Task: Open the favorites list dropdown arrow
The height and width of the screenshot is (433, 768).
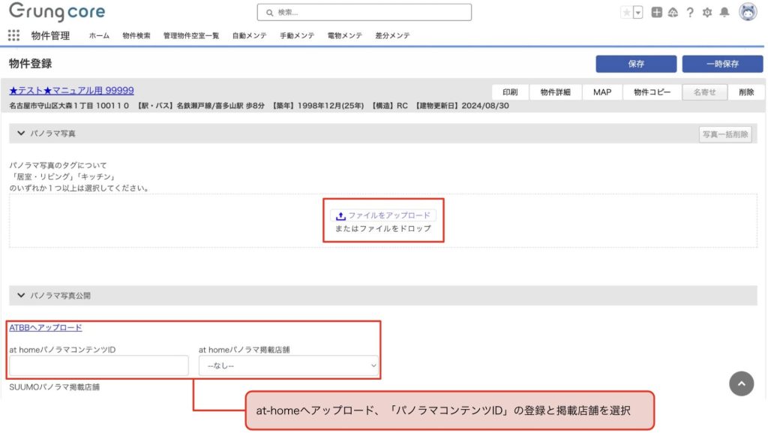Action: (x=638, y=12)
